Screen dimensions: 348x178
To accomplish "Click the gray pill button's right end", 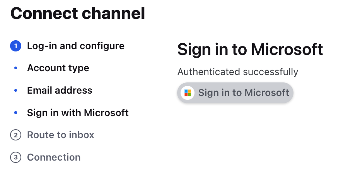I will [x=288, y=92].
